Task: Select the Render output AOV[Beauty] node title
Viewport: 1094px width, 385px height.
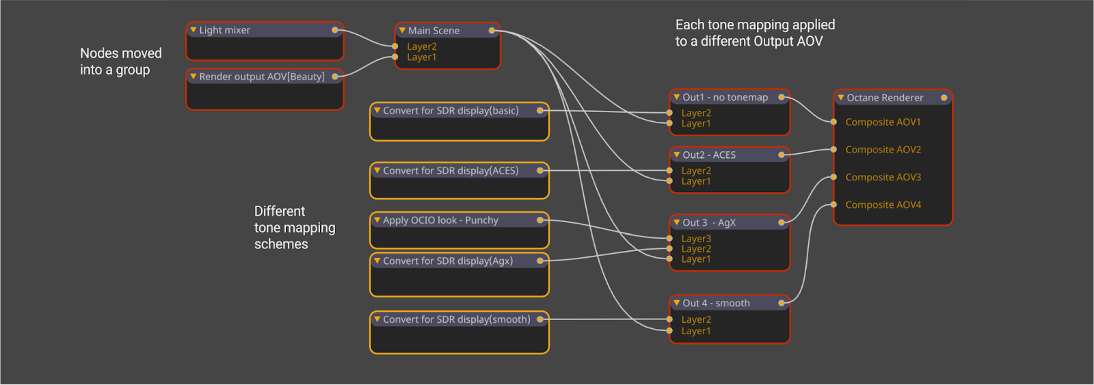Action: tap(261, 77)
